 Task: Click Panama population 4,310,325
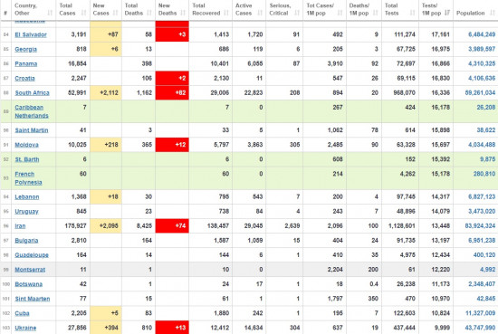point(482,64)
